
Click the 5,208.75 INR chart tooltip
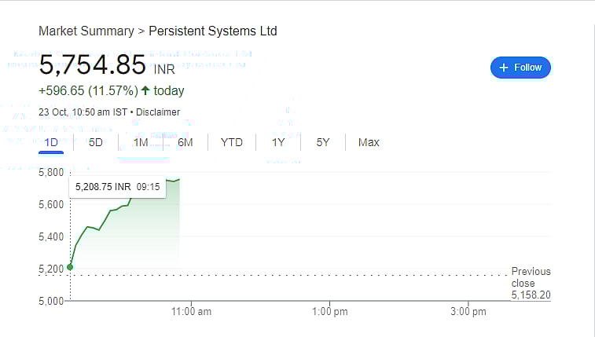coord(118,187)
